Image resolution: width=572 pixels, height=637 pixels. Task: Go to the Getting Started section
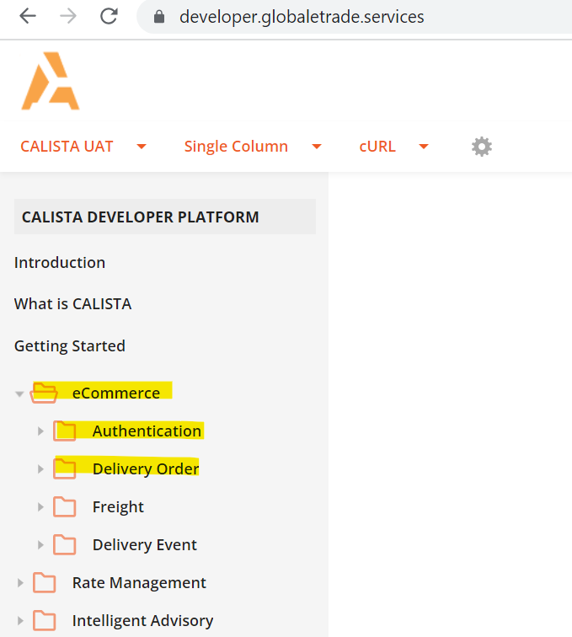(x=69, y=346)
